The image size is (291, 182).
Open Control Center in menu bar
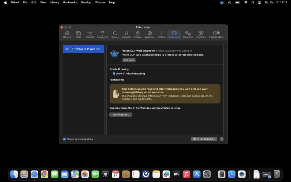259,2
